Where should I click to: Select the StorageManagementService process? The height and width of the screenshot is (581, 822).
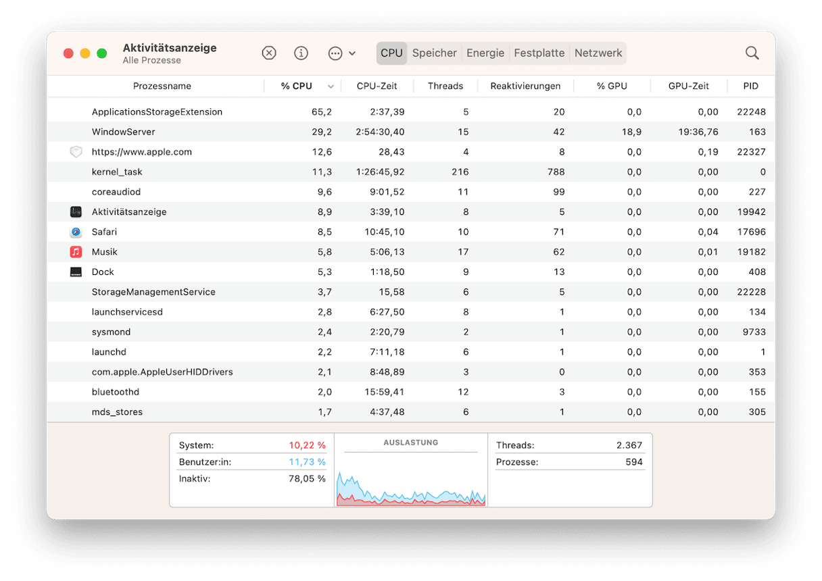click(153, 292)
